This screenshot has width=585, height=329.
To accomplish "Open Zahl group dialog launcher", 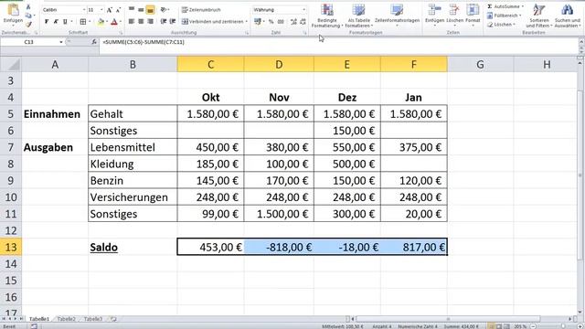I will pyautogui.click(x=304, y=33).
